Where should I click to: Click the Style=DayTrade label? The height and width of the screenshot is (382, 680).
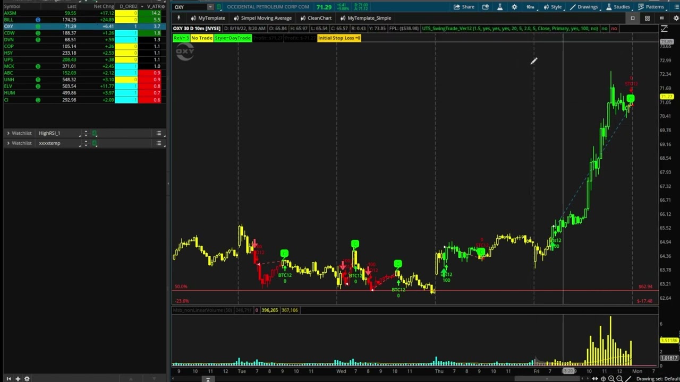[x=233, y=38]
